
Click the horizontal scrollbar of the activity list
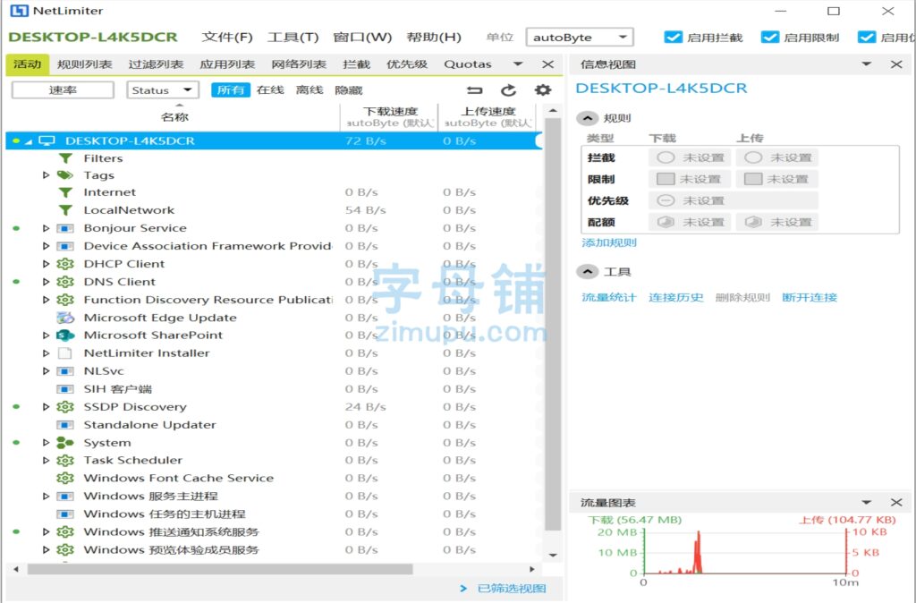(220, 569)
